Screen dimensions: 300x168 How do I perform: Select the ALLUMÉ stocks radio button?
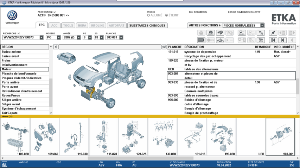pos(148,15)
